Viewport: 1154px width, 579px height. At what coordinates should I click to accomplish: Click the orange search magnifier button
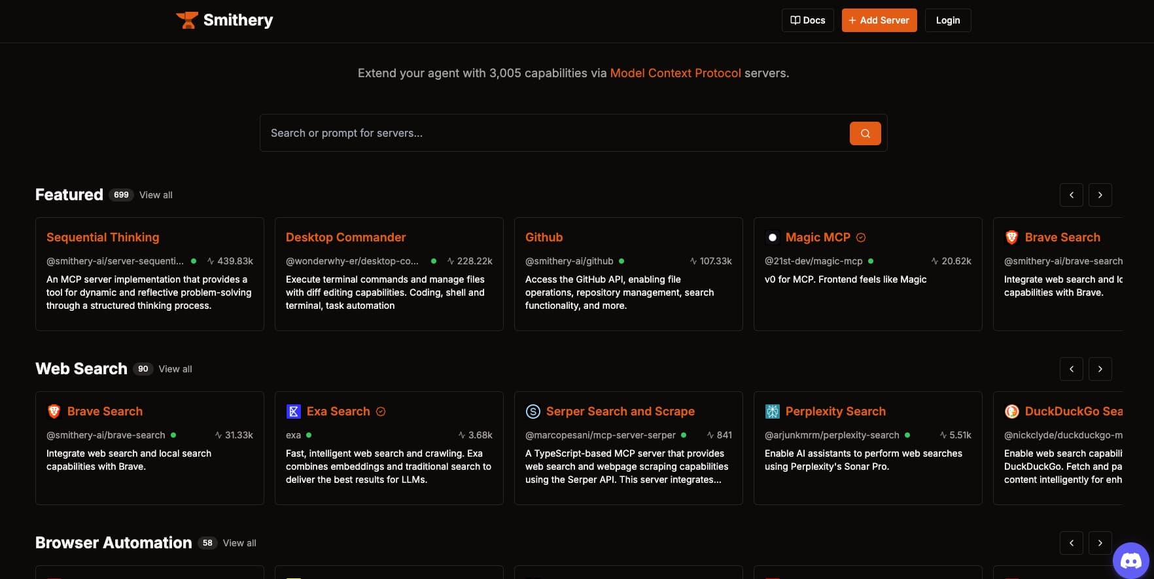(865, 133)
